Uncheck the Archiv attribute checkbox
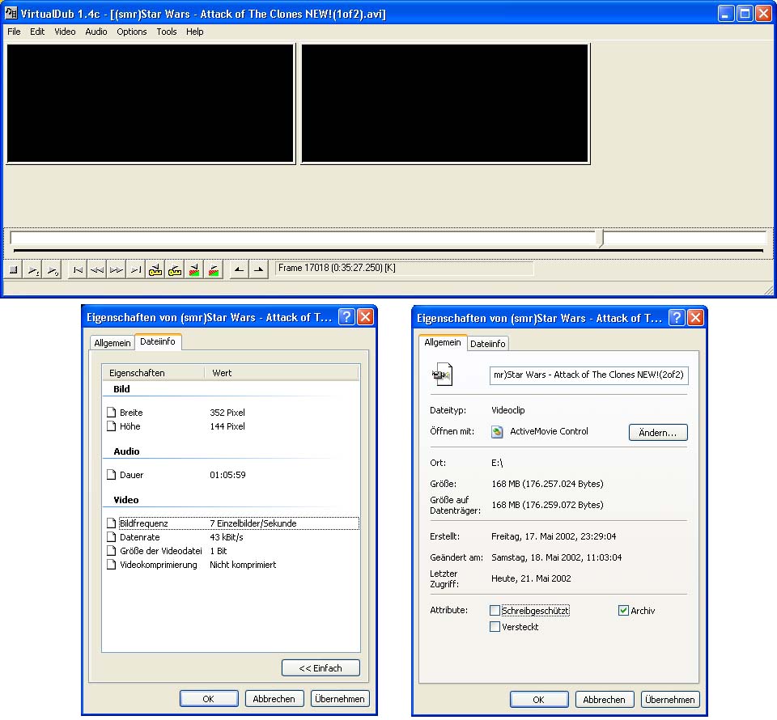777x720 pixels. tap(623, 611)
